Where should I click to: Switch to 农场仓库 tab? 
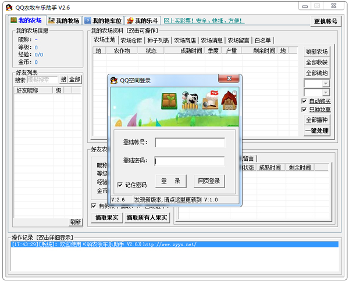[131, 41]
